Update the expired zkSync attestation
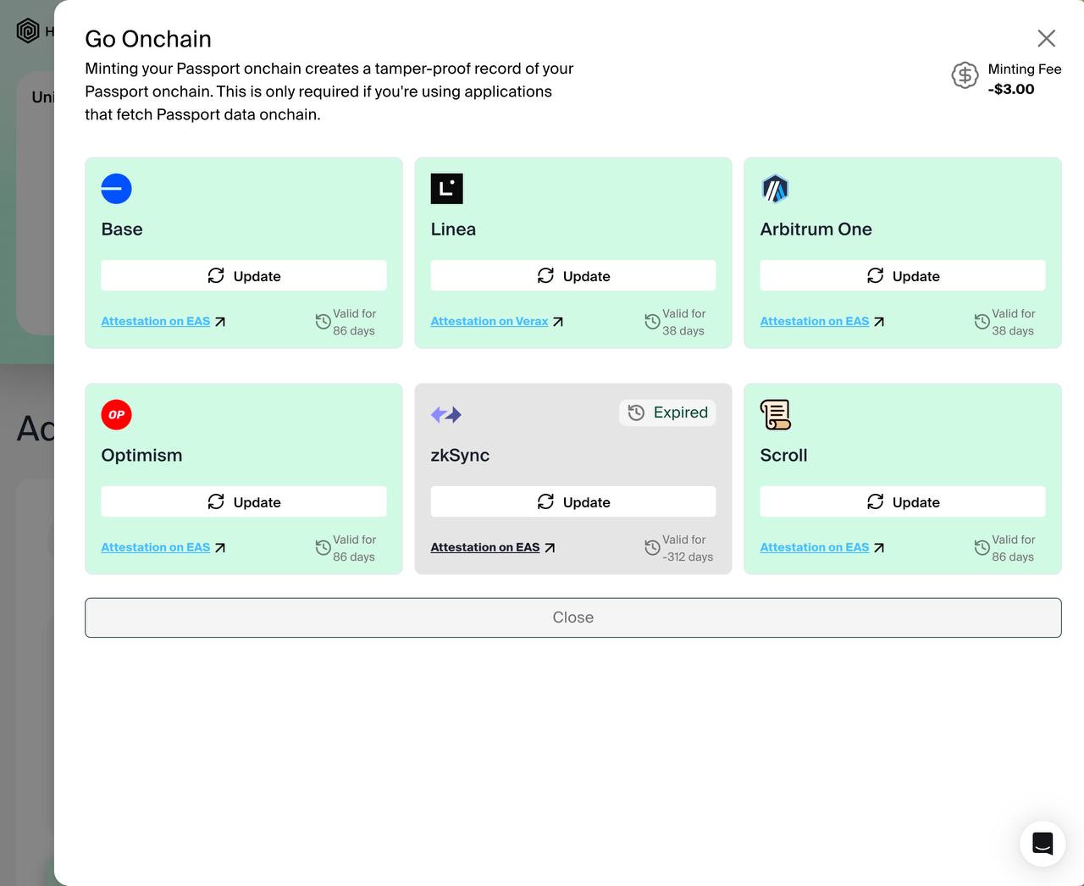The image size is (1084, 886). (573, 502)
